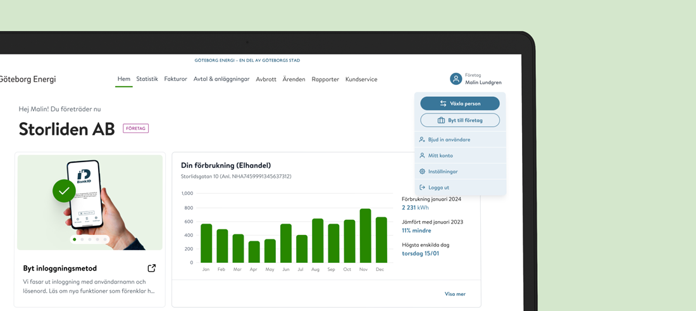Open Inställningar from the user menu
The height and width of the screenshot is (311, 696).
460,172
